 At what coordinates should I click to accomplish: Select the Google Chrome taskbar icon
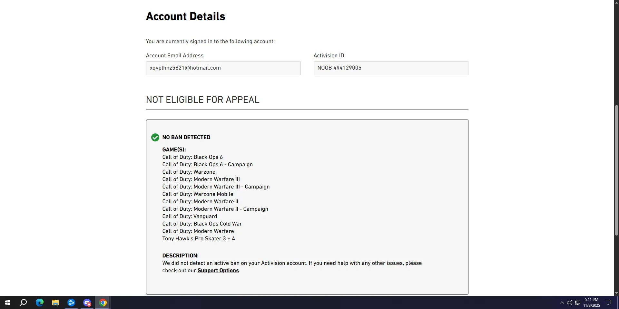tap(103, 303)
